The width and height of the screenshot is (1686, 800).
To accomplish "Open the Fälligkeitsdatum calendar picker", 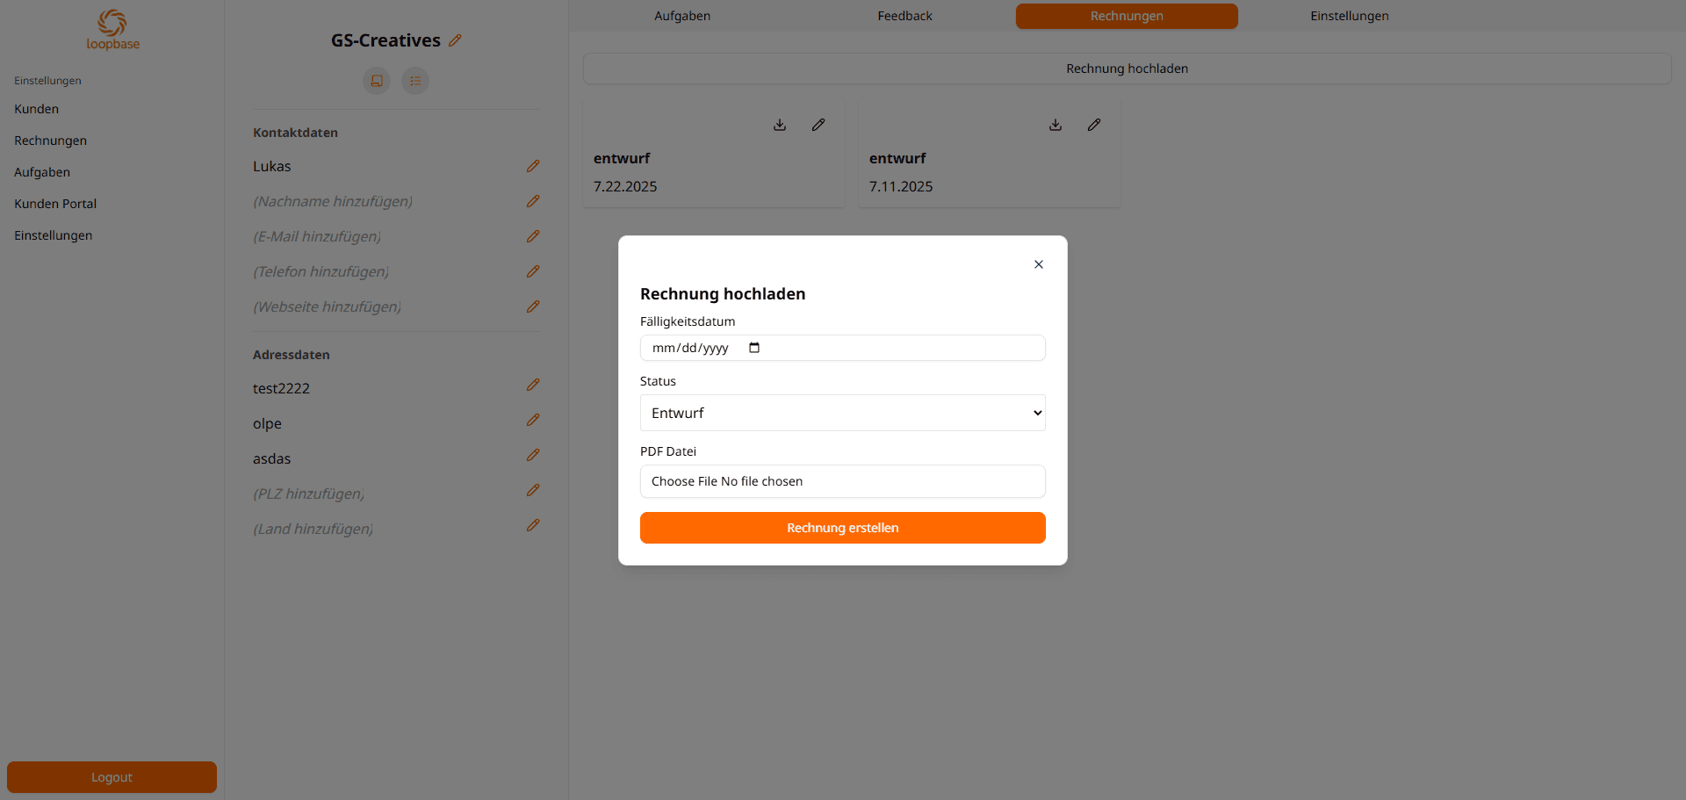I will [754, 348].
